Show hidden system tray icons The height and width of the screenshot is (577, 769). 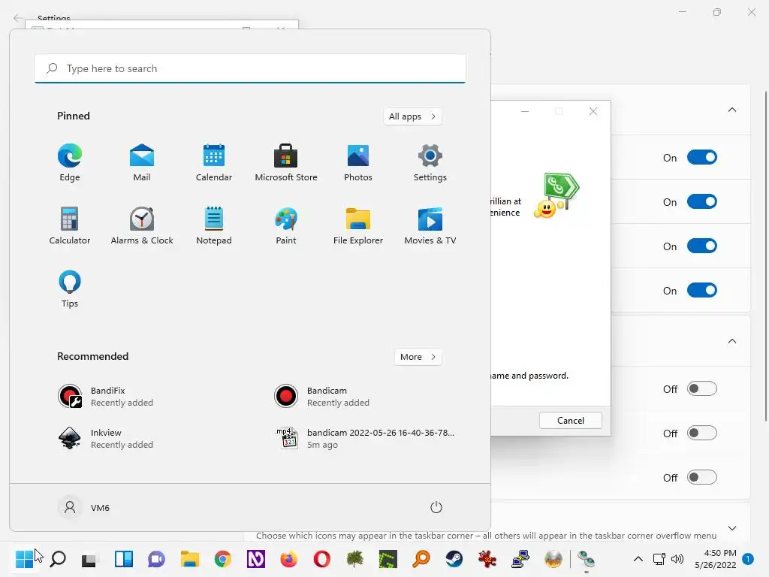point(638,559)
